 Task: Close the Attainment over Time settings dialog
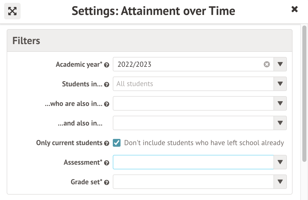(x=294, y=10)
